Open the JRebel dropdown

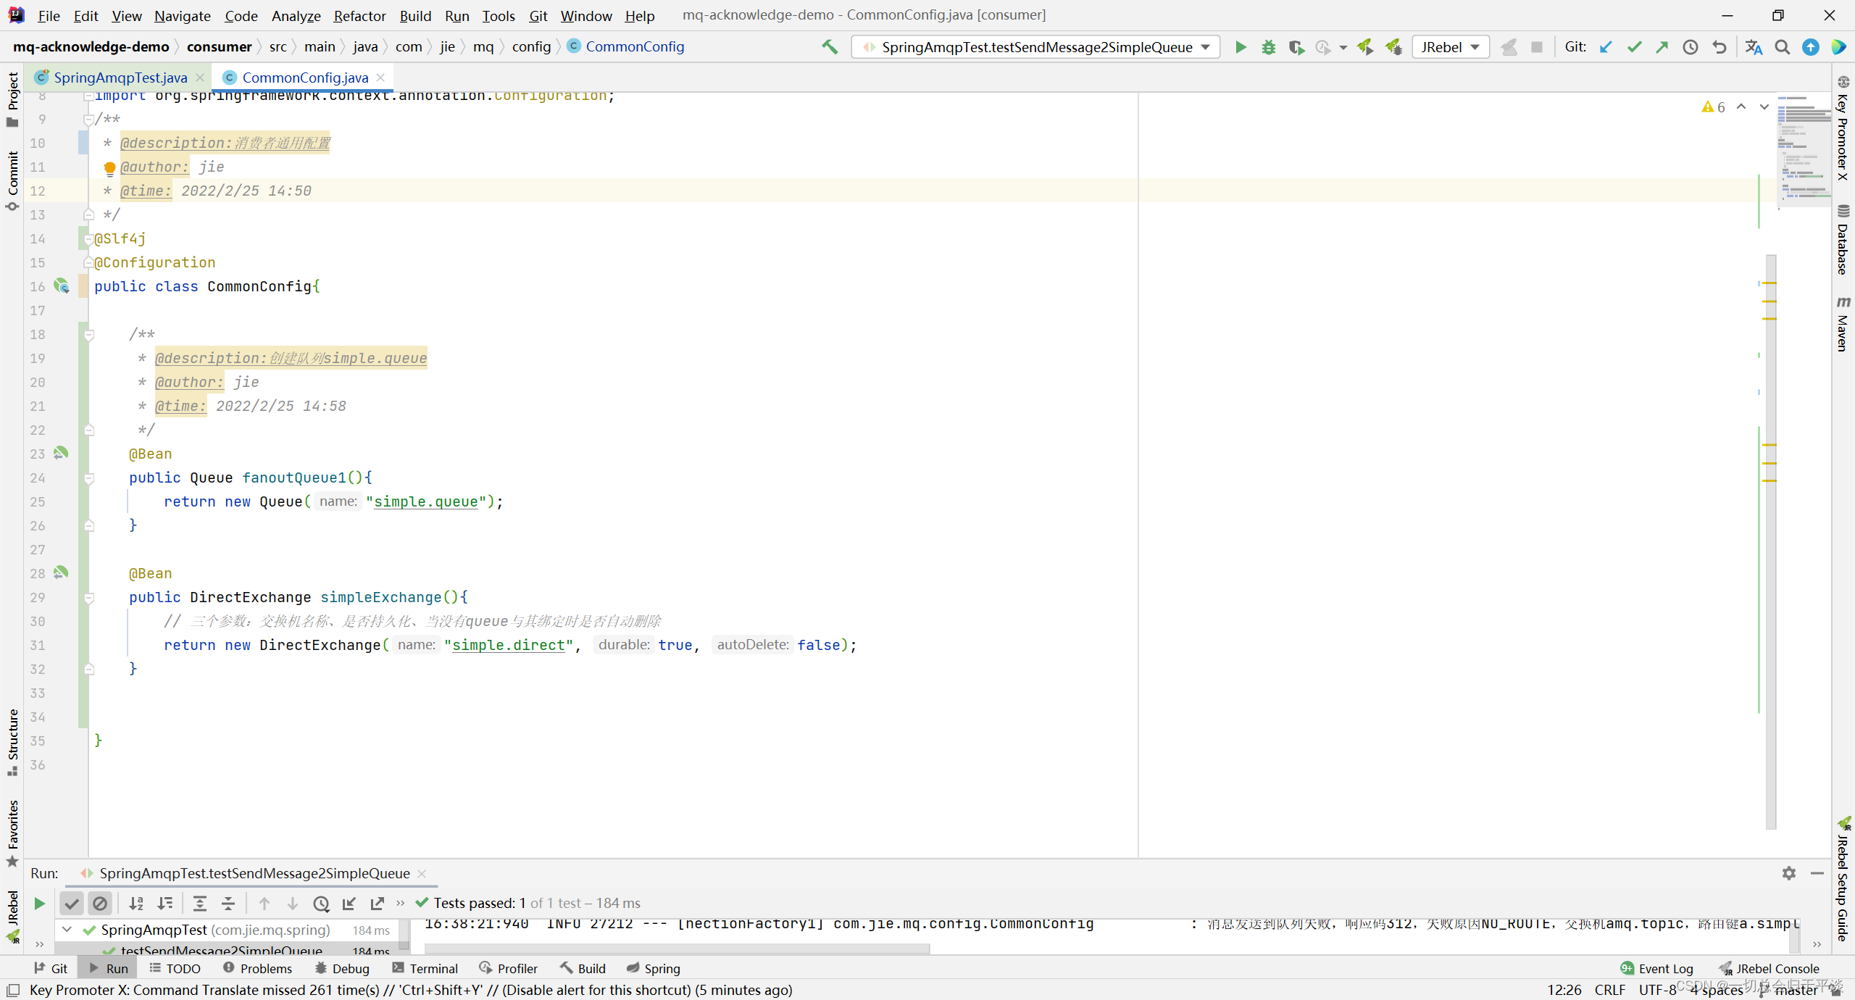[x=1450, y=47]
